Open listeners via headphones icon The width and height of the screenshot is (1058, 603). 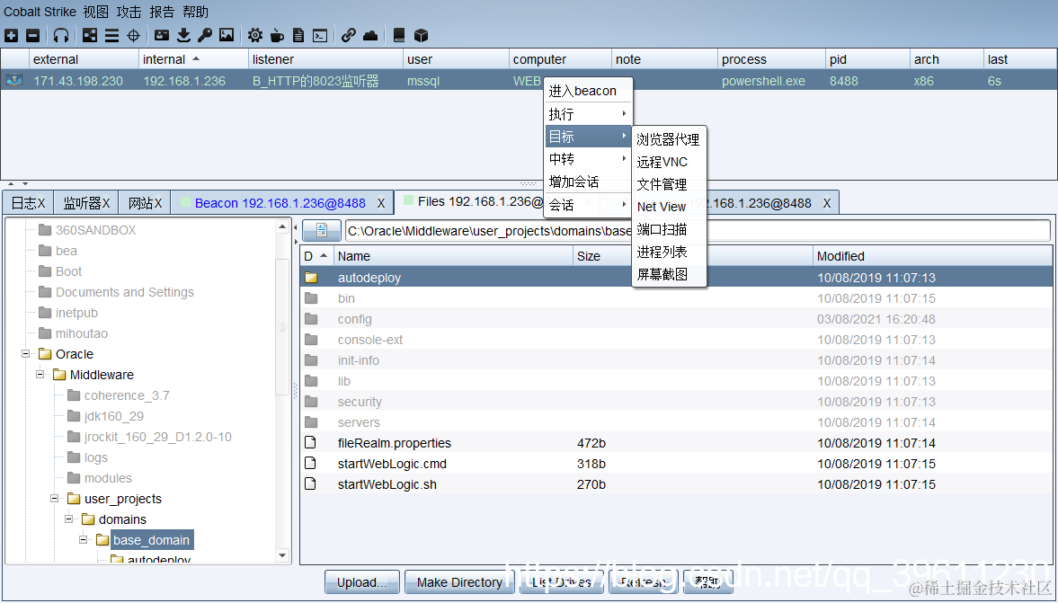61,36
